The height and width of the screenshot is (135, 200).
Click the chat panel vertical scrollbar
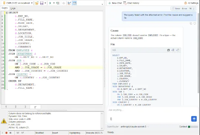click(x=199, y=53)
